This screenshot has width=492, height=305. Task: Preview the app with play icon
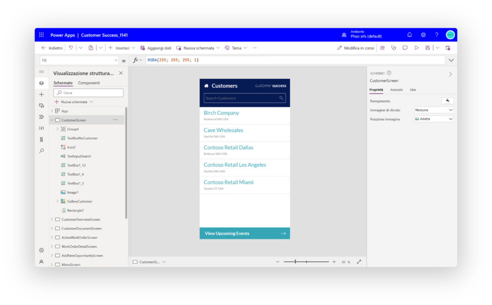pyautogui.click(x=417, y=48)
